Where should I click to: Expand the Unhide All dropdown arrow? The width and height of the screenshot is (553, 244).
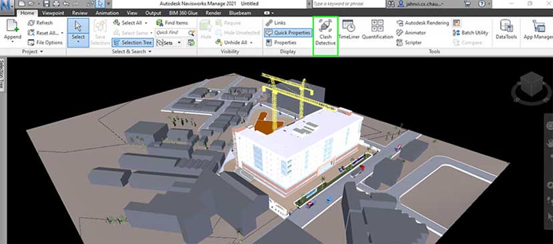point(252,43)
